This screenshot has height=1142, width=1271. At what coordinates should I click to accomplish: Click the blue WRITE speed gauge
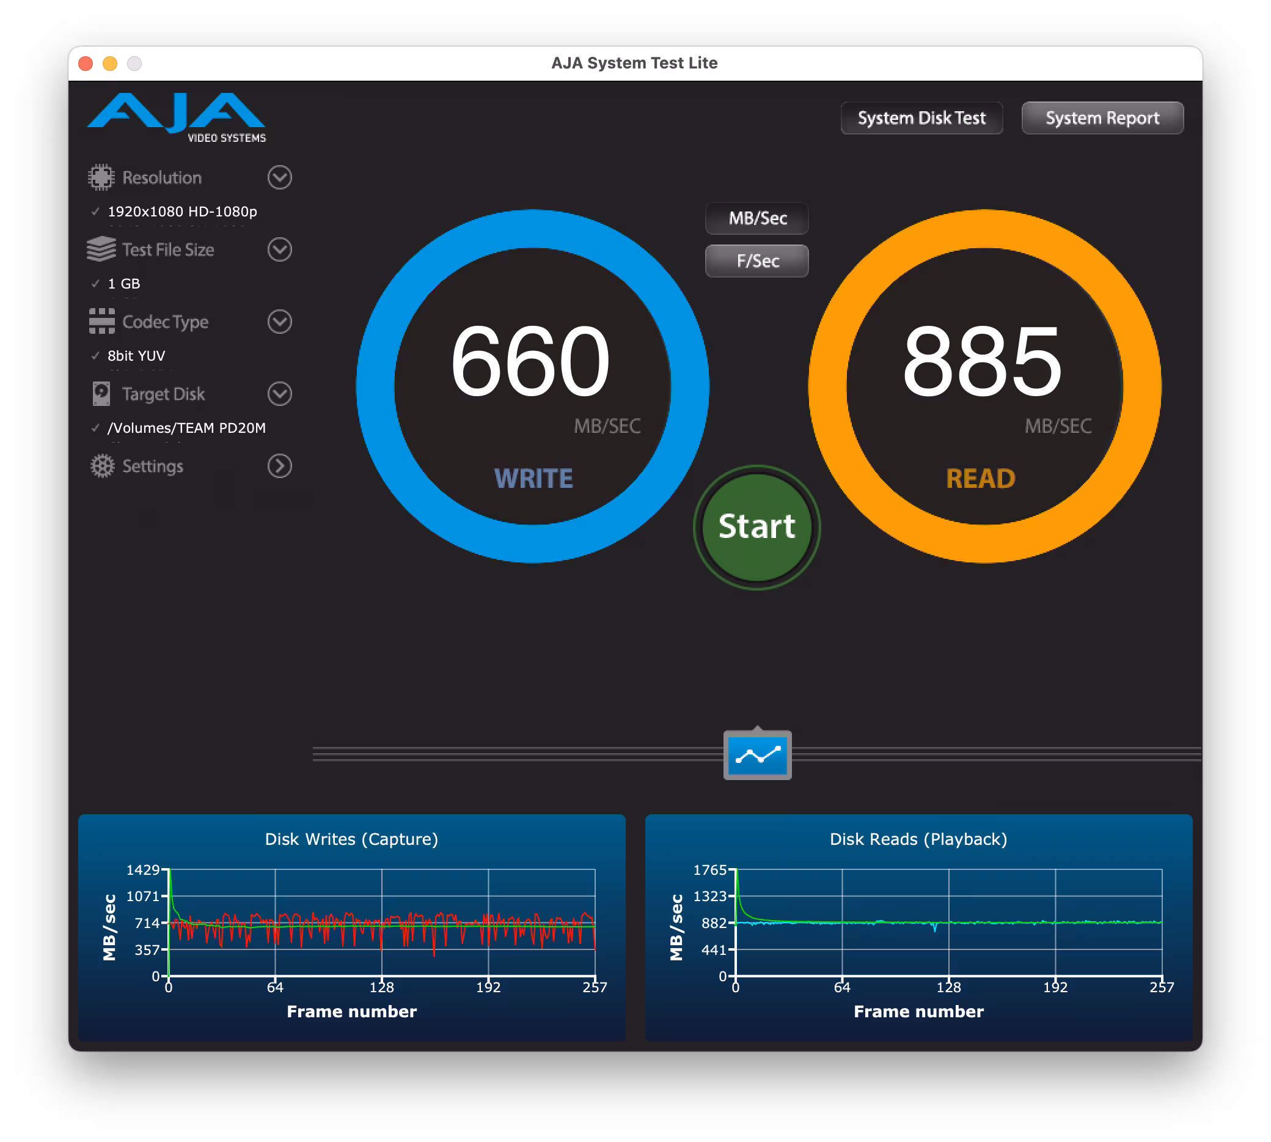[x=532, y=386]
